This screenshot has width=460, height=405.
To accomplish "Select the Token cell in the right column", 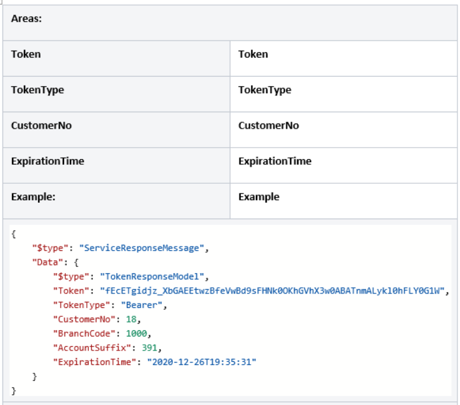I will pos(344,55).
